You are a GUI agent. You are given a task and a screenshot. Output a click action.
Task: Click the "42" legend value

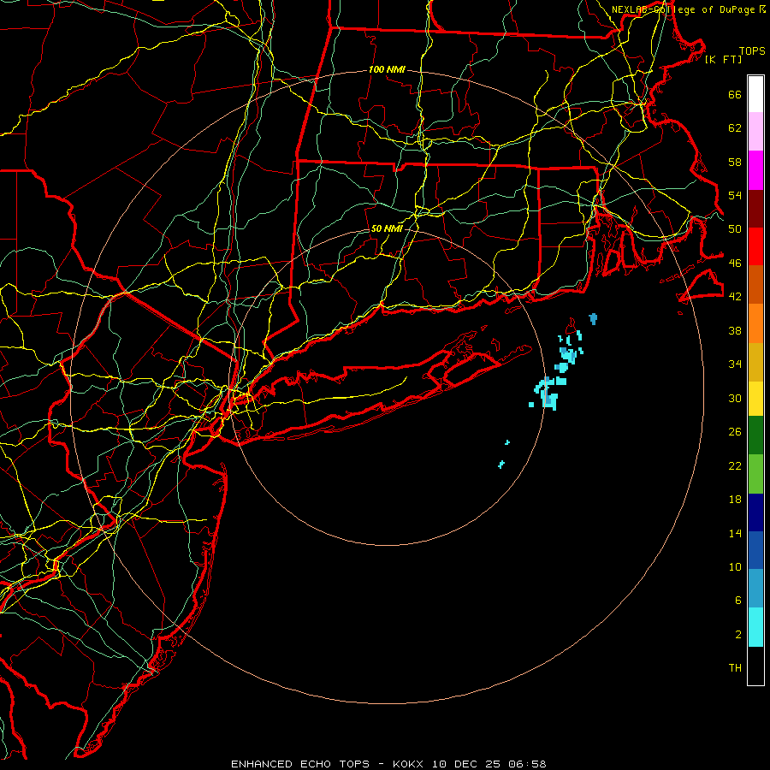735,296
